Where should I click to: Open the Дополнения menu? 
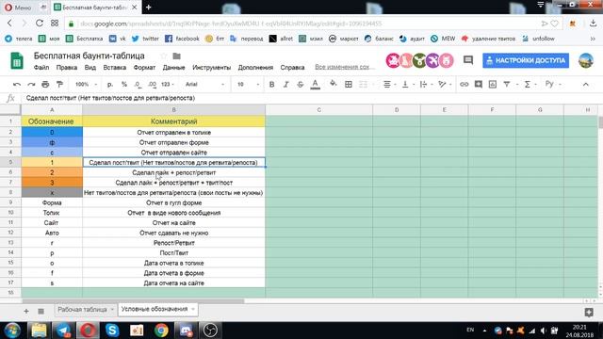(x=255, y=67)
